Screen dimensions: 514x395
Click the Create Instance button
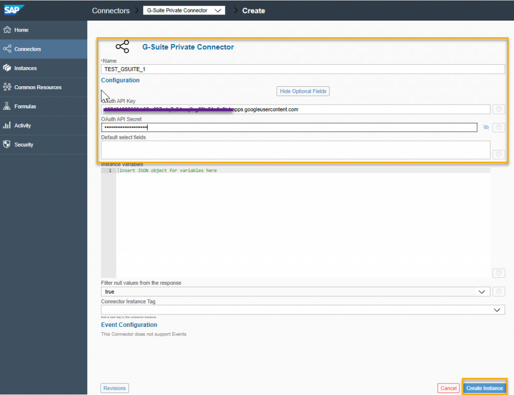click(484, 388)
